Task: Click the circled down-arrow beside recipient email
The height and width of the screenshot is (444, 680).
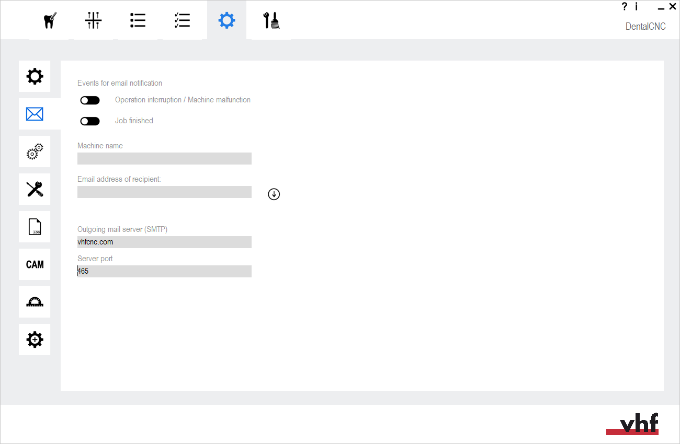Action: [x=274, y=194]
